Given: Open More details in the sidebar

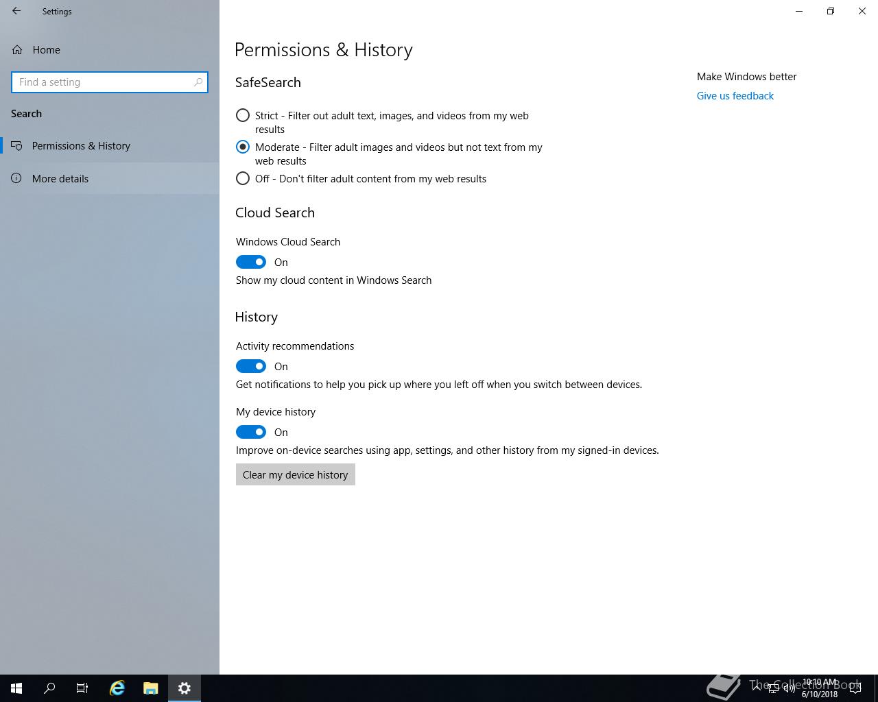Looking at the screenshot, I should (x=110, y=179).
